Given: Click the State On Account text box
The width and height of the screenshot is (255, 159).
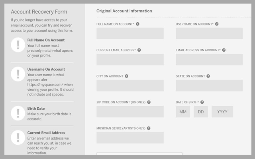Looking at the screenshot, I should 209,85.
